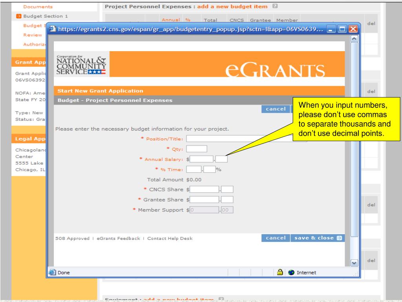402x302 pixels.
Task: Close the budget entry popup window
Action: coord(353,29)
